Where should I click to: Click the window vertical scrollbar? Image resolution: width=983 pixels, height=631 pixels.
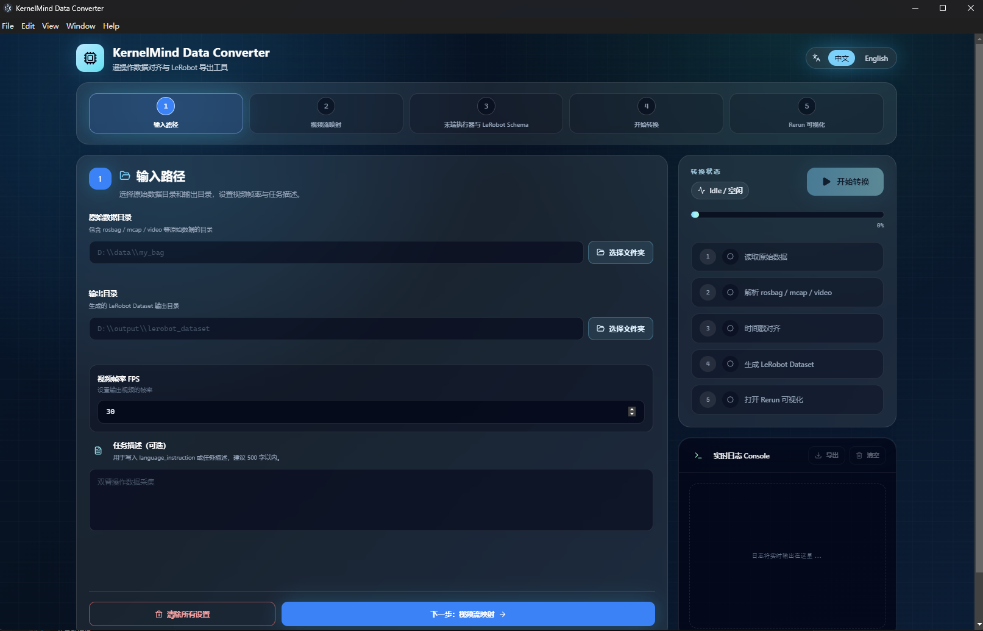[x=979, y=308]
